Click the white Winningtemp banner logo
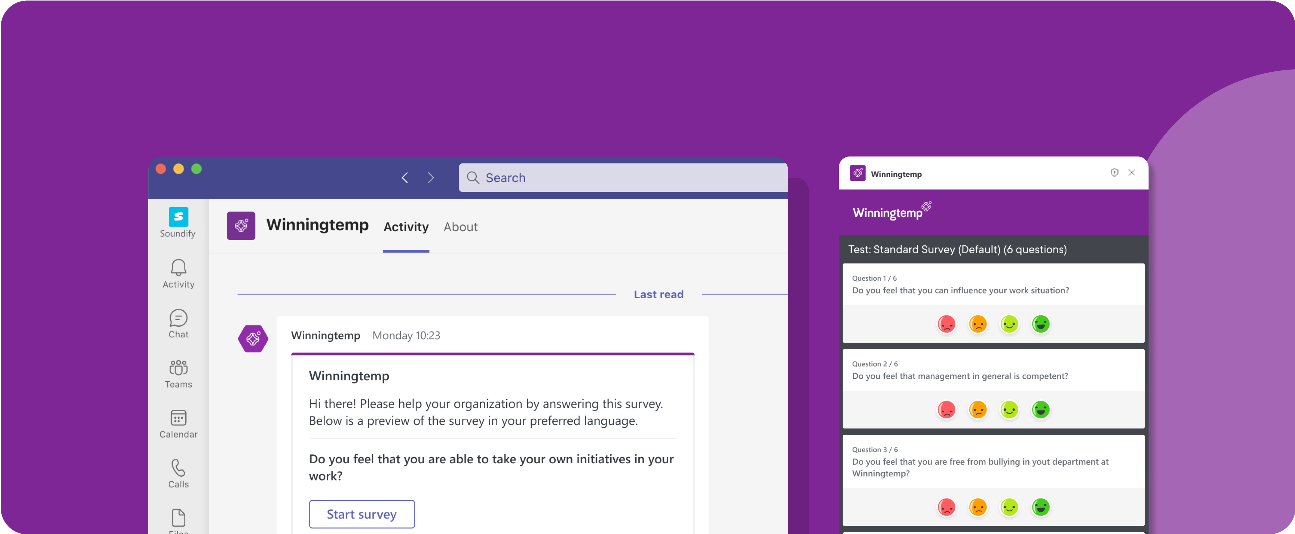Image resolution: width=1295 pixels, height=534 pixels. [892, 211]
